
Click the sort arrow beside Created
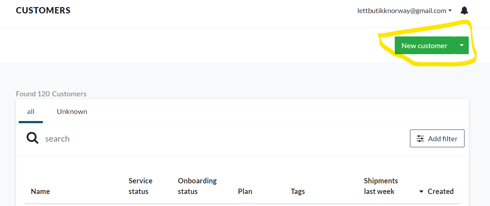tap(421, 192)
